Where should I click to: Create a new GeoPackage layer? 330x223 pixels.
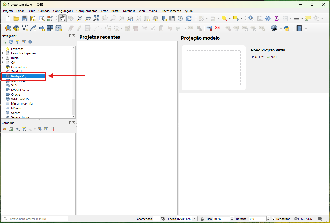16,28
